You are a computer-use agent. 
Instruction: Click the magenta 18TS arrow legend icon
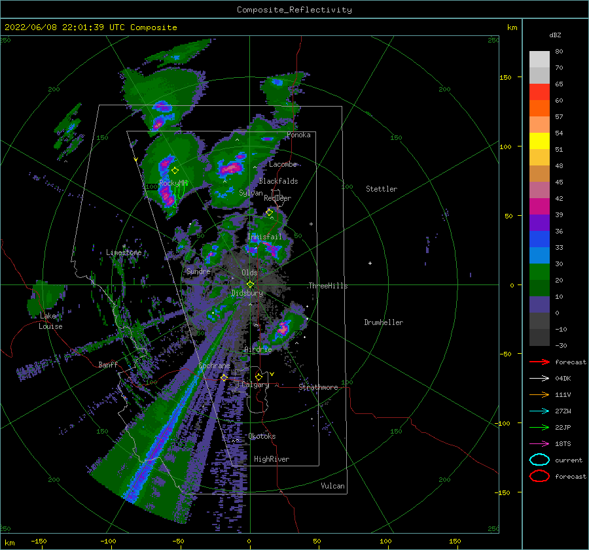539,444
